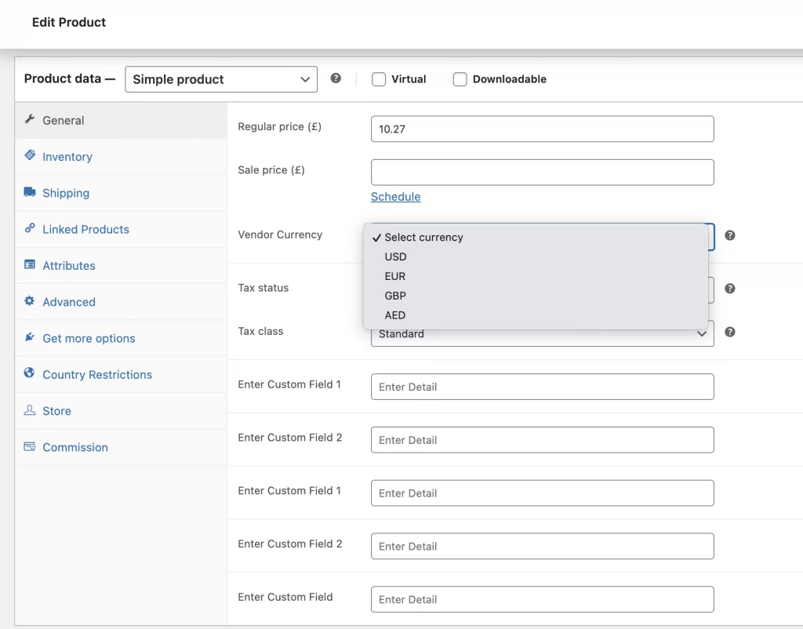Click the Advanced gear icon
The width and height of the screenshot is (803, 629).
point(30,301)
